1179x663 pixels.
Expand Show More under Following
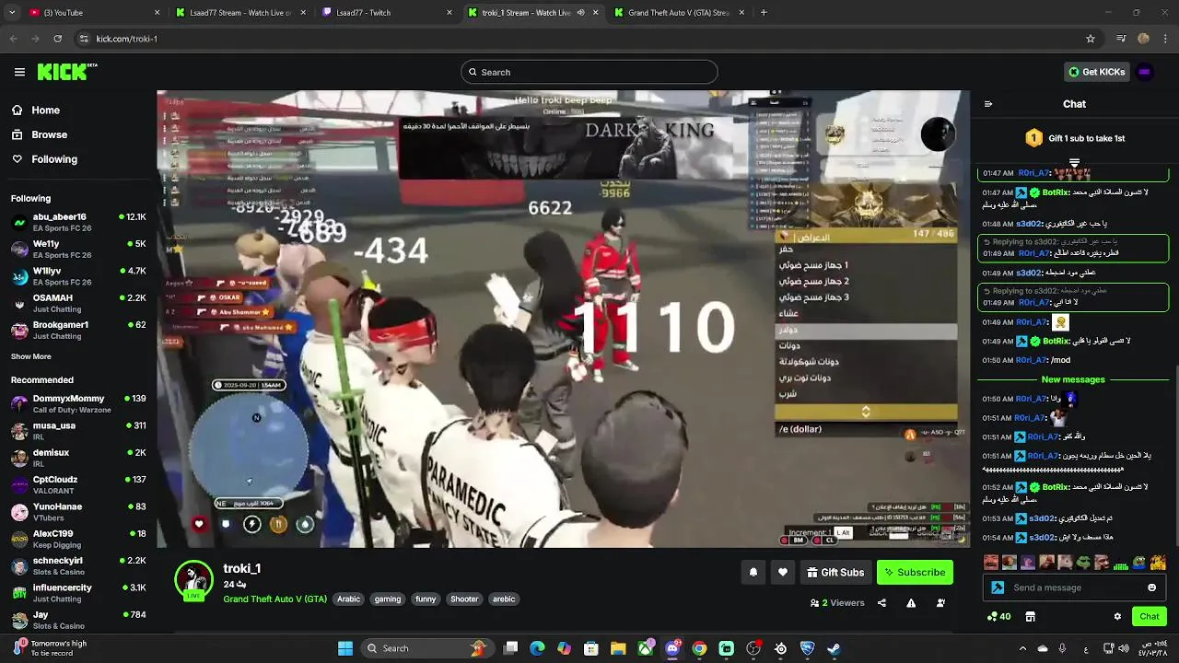tap(31, 356)
